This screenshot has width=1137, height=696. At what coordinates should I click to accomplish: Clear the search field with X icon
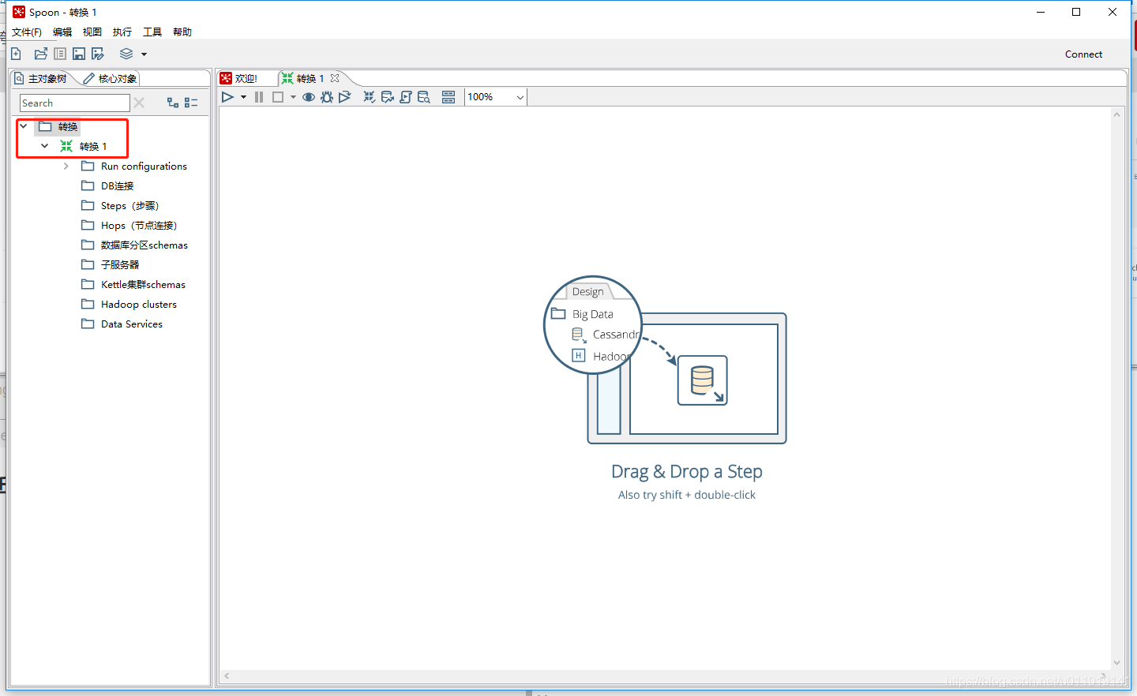click(x=139, y=103)
